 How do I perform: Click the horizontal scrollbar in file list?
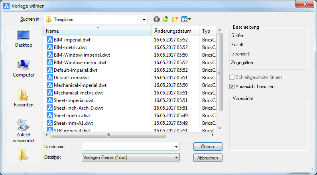click(x=108, y=135)
